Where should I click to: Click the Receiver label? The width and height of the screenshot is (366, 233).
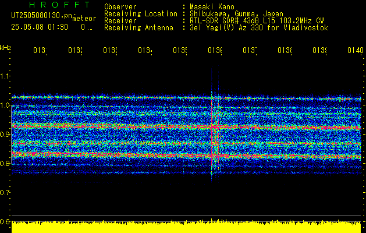(120, 21)
